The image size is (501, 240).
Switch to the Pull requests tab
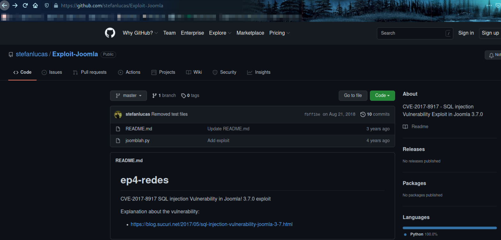click(90, 72)
